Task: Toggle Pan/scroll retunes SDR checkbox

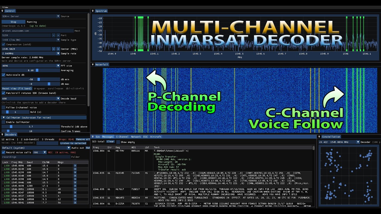Action: [x=4, y=93]
